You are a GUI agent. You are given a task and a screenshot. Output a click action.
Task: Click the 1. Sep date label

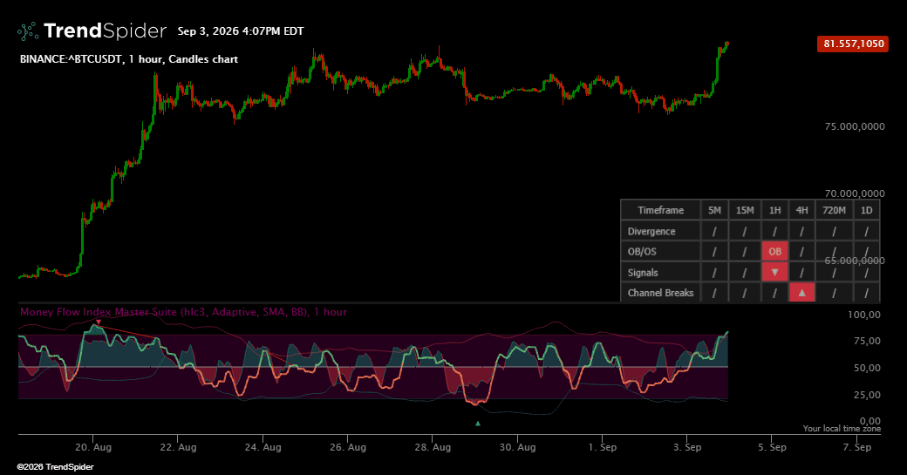pos(602,447)
